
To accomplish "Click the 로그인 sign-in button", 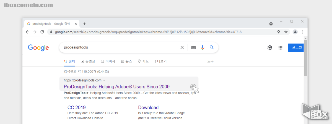I will coord(296,47).
